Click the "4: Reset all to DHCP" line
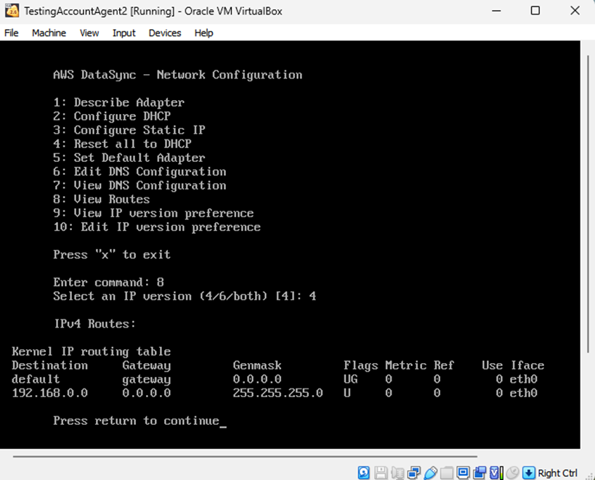The image size is (595, 480). [122, 144]
